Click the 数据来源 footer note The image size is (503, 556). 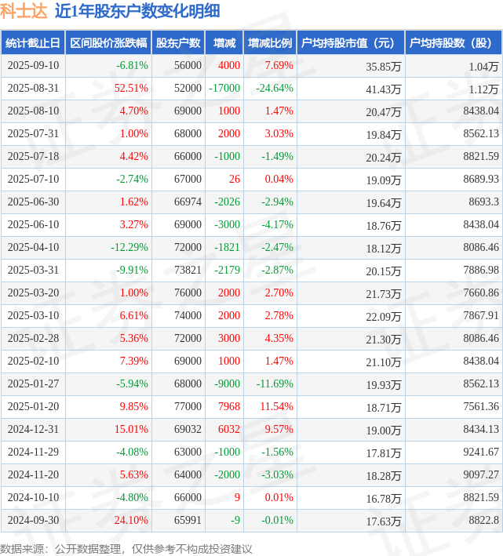[x=126, y=549]
